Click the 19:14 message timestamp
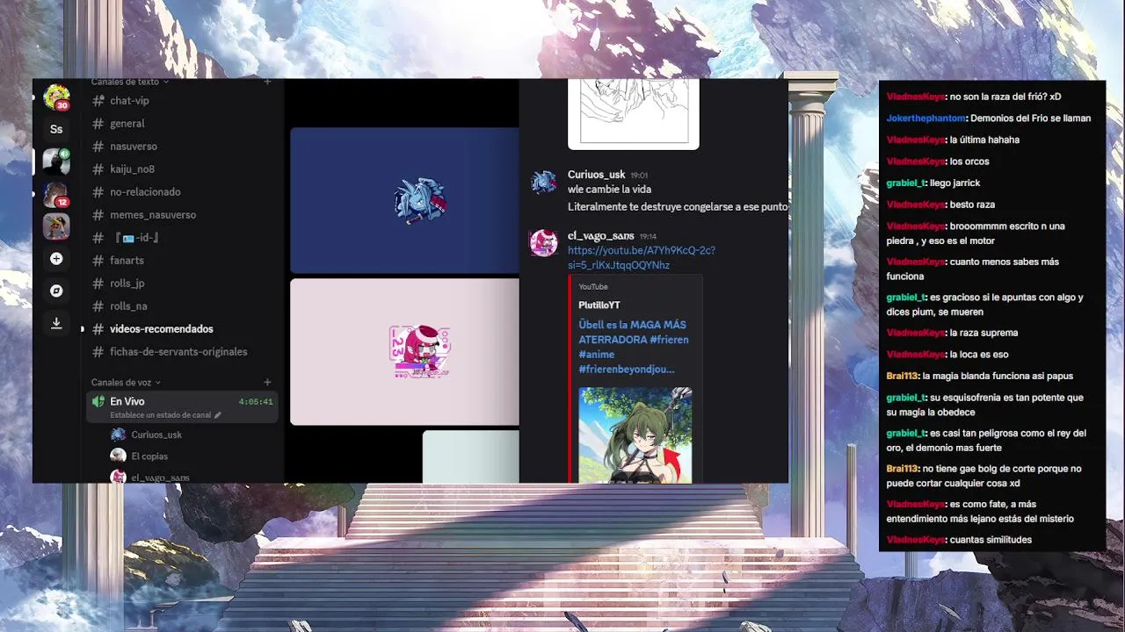Screen dimensions: 1125x632 (648, 237)
